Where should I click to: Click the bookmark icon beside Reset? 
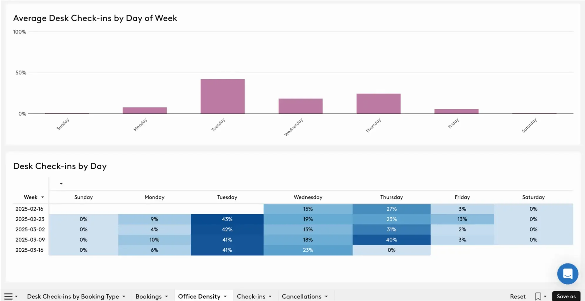[x=538, y=297]
